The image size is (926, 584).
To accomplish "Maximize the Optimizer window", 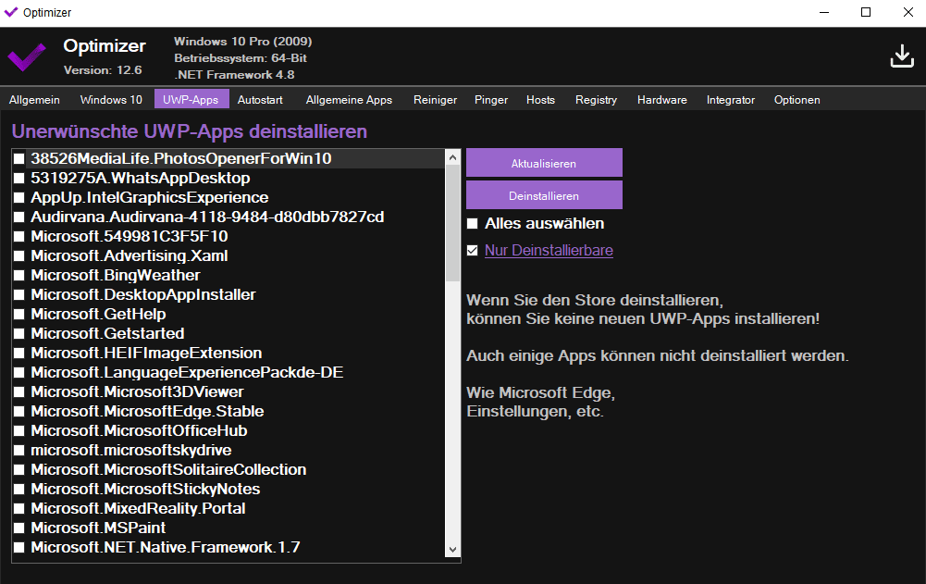I will click(866, 12).
